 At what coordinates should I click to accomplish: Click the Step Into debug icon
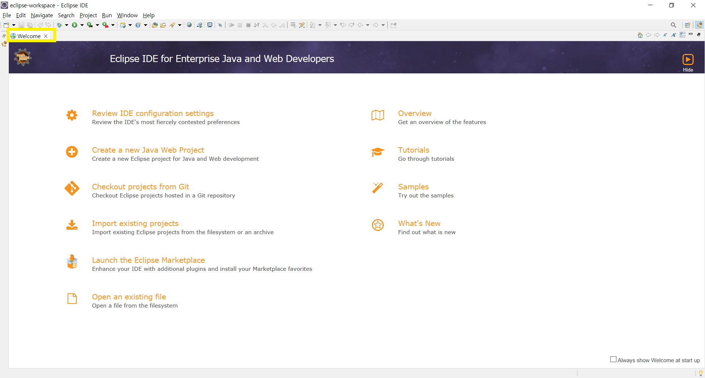[x=265, y=25]
